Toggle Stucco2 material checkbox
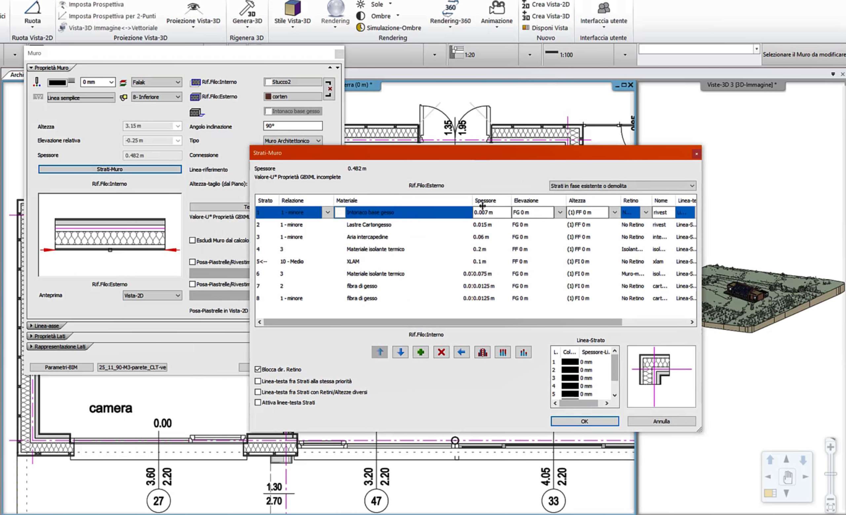 click(x=268, y=82)
